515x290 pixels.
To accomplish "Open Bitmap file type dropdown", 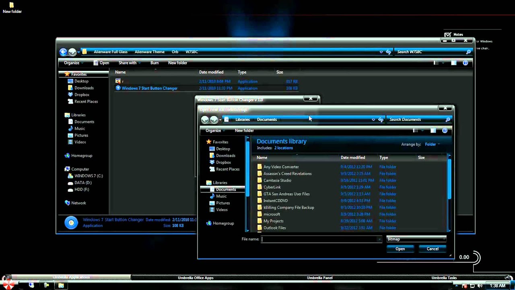I will tap(416, 239).
